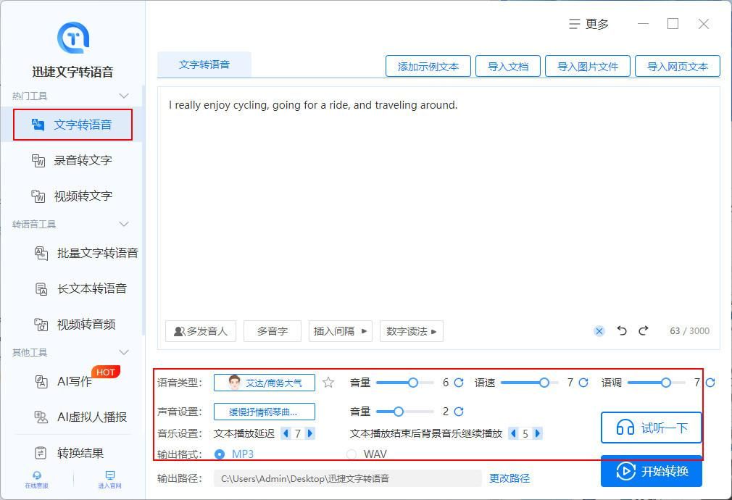Reset voice 音量 with refresh icon
Screen dimensions: 732x500
pos(459,383)
